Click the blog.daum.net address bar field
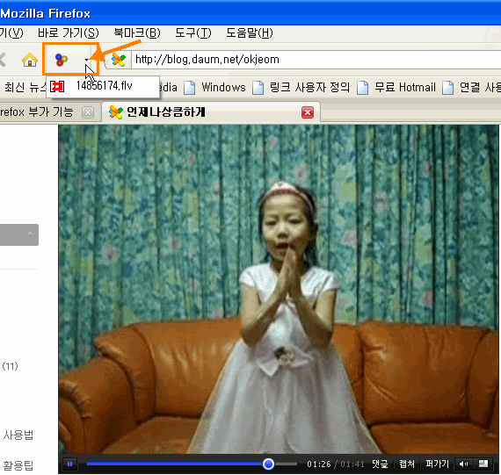This screenshot has width=501, height=475. tap(316, 60)
